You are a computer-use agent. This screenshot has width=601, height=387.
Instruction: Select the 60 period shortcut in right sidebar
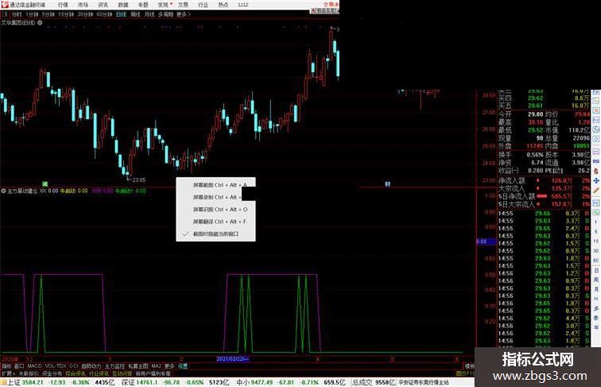coord(596,261)
